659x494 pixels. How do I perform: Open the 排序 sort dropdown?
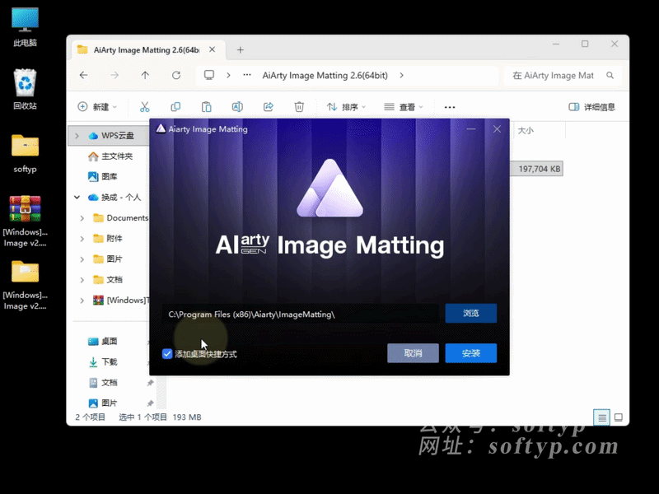coord(346,107)
